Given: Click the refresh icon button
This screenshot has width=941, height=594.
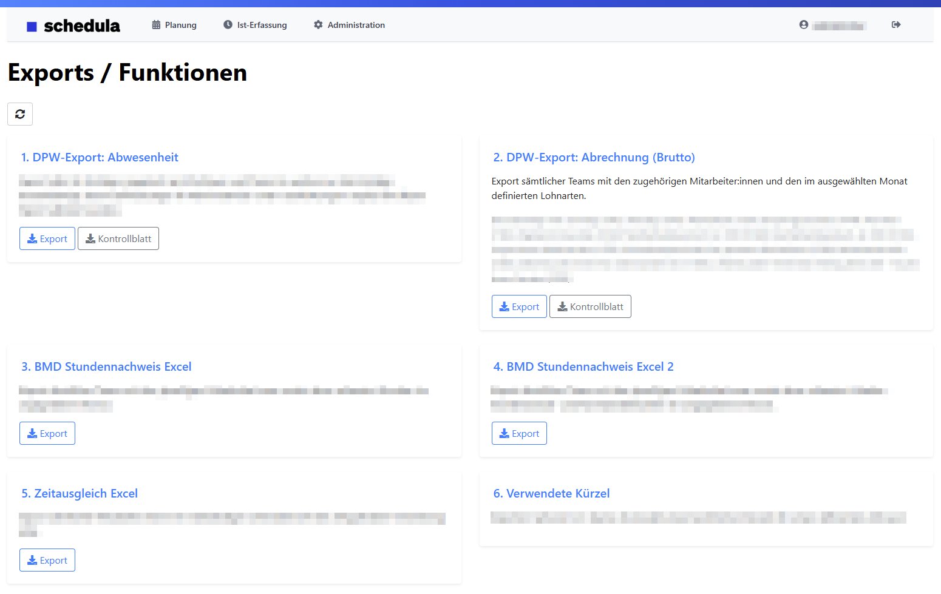Looking at the screenshot, I should (20, 114).
